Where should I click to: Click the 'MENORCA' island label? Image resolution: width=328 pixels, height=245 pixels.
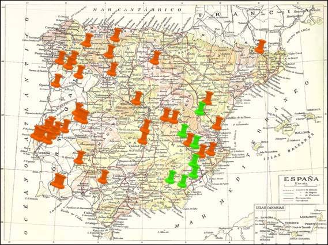tap(314, 110)
